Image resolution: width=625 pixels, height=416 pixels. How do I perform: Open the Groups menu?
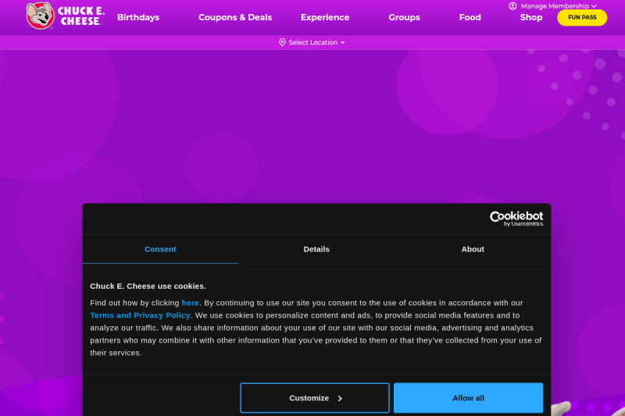tap(404, 17)
